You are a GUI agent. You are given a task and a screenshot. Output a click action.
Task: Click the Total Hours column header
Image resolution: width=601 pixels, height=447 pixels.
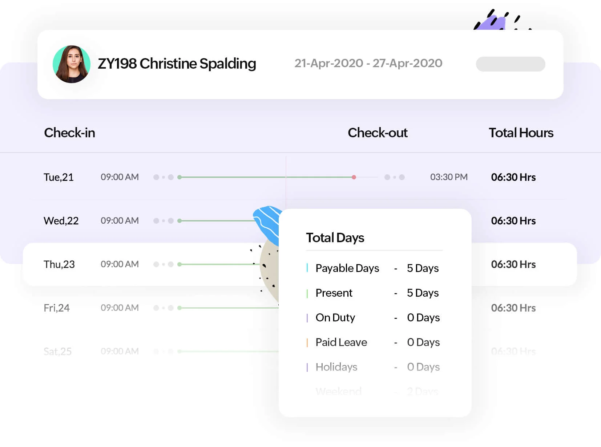coord(521,133)
